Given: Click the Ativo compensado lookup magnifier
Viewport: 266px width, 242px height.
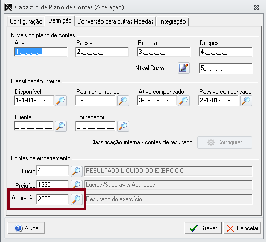Looking at the screenshot, I should (x=183, y=101).
